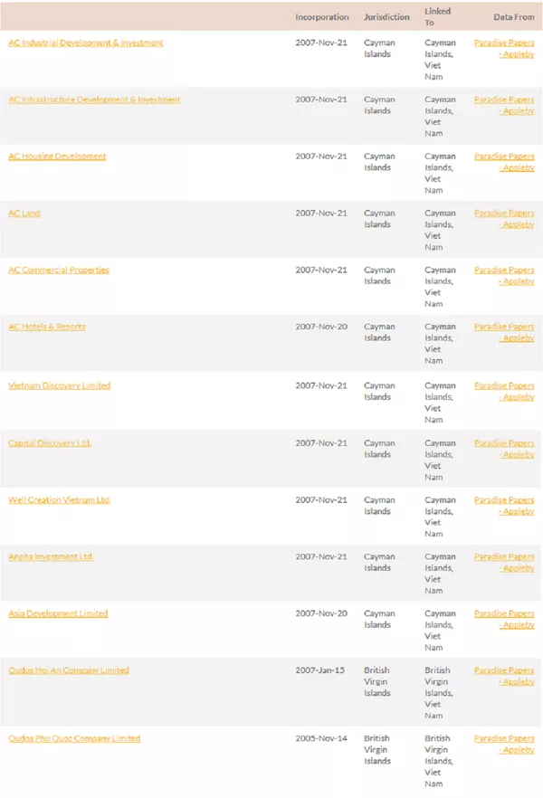Open AC Infrastructure Development & Investment link
Screen dimensions: 543x798
click(94, 100)
